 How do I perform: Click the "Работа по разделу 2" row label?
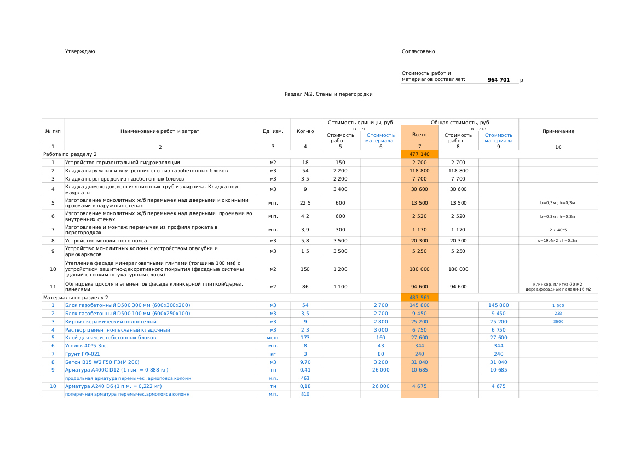pos(70,154)
